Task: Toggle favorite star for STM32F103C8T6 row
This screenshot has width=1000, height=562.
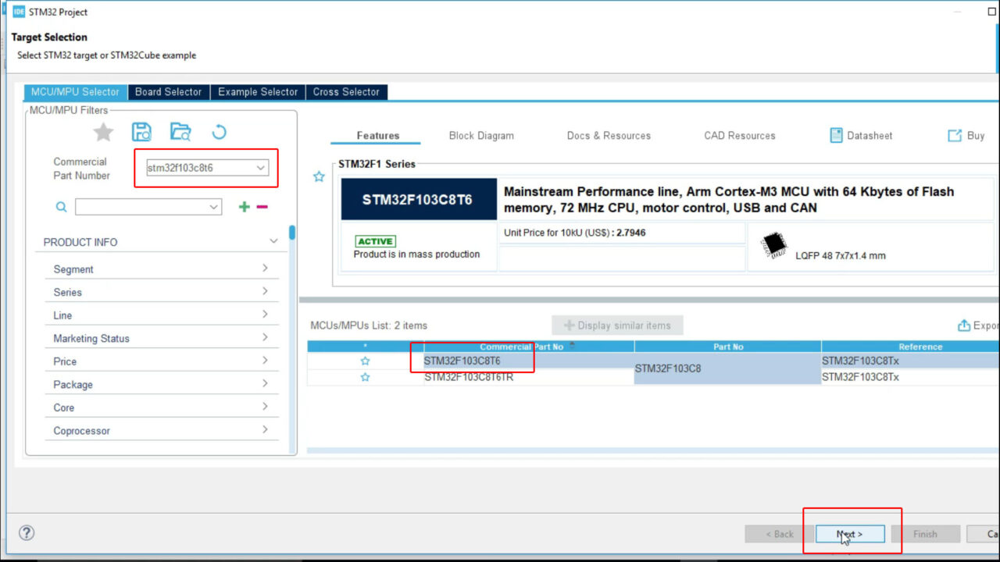Action: pyautogui.click(x=365, y=361)
